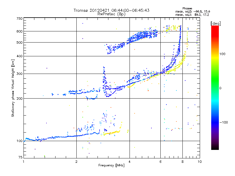
Task: Click the 'mean, sd,O: -88.5, 15.6' statistics line
Action: click(x=193, y=11)
